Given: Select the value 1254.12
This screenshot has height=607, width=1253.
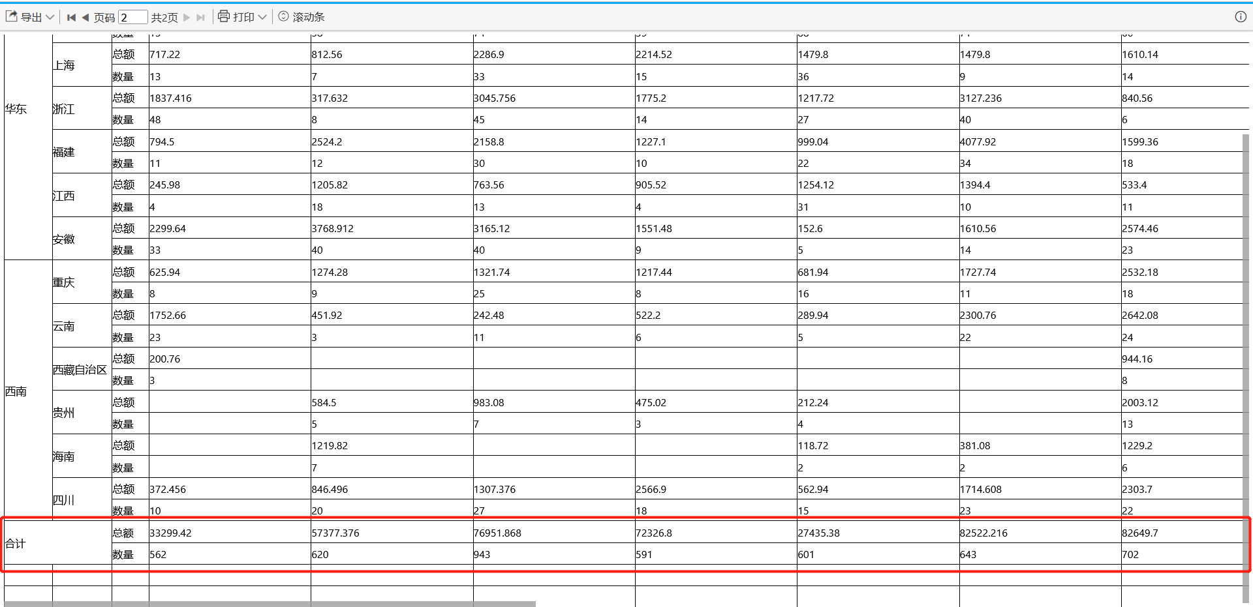Looking at the screenshot, I should coord(816,185).
